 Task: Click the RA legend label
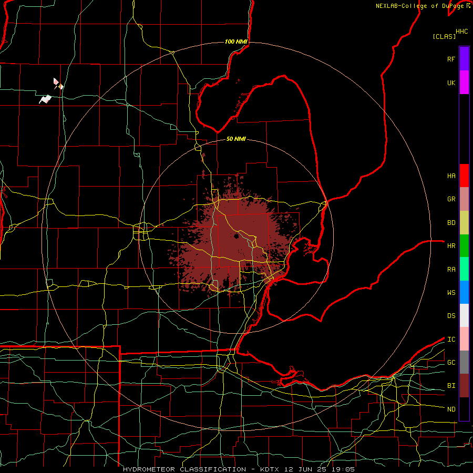451,270
